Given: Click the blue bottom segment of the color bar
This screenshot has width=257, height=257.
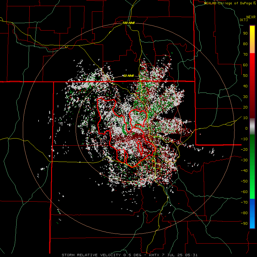Looking at the screenshot, I should click(x=252, y=214).
